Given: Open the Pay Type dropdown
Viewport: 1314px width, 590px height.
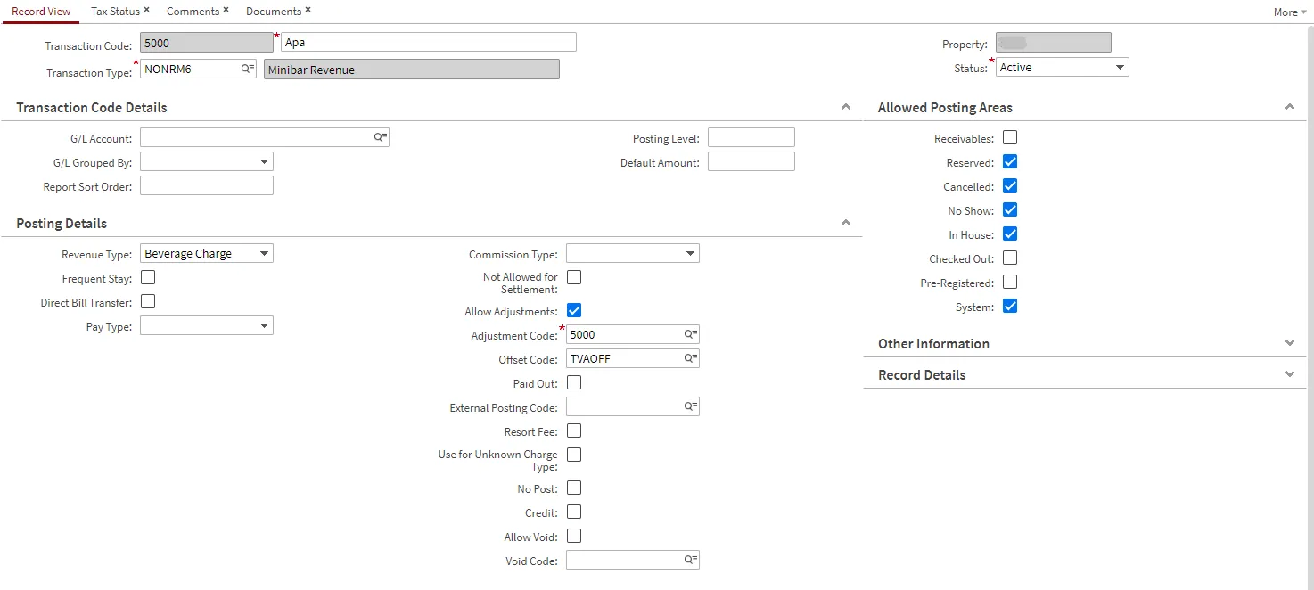Looking at the screenshot, I should 207,325.
